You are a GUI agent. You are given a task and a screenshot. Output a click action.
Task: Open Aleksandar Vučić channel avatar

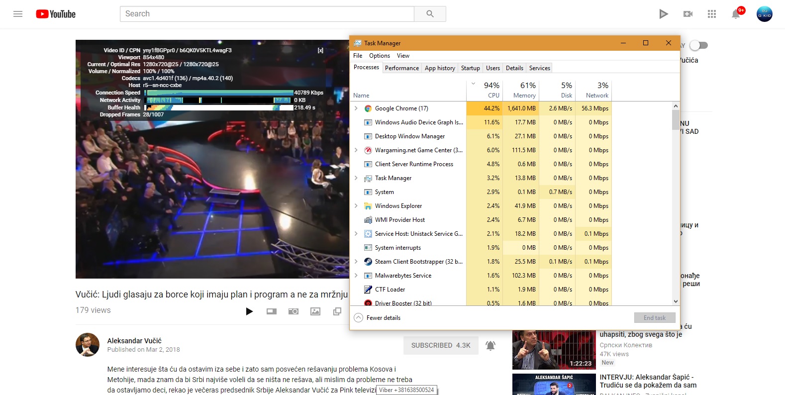tap(88, 345)
